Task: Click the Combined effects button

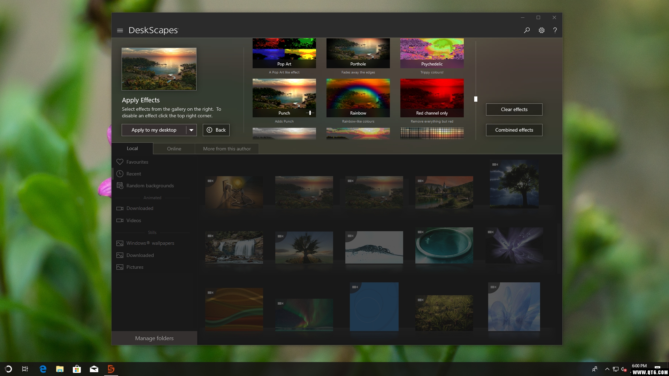Action: (514, 130)
